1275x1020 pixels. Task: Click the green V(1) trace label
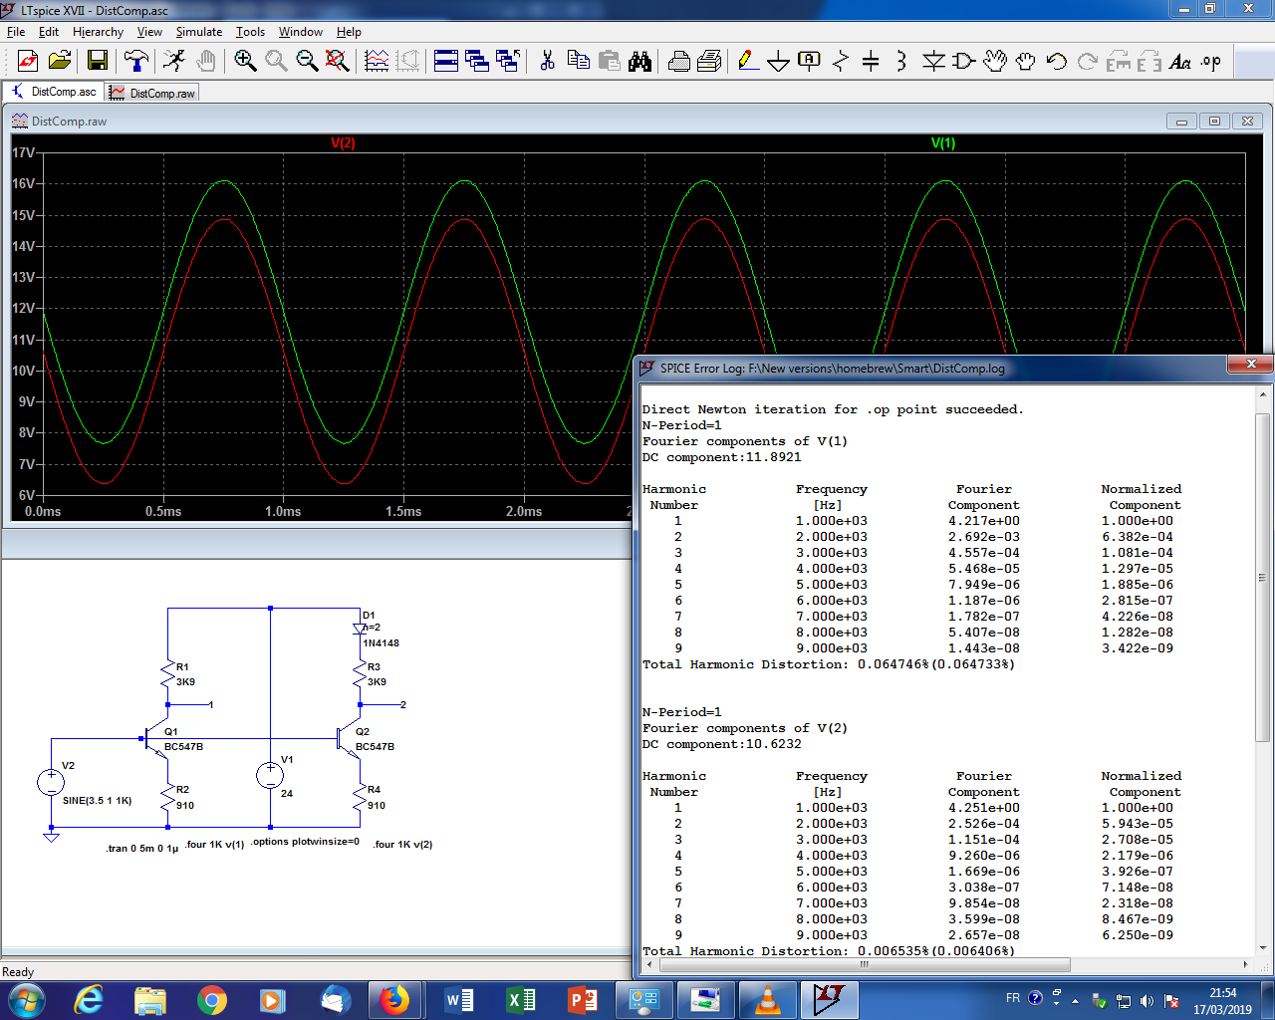click(943, 143)
